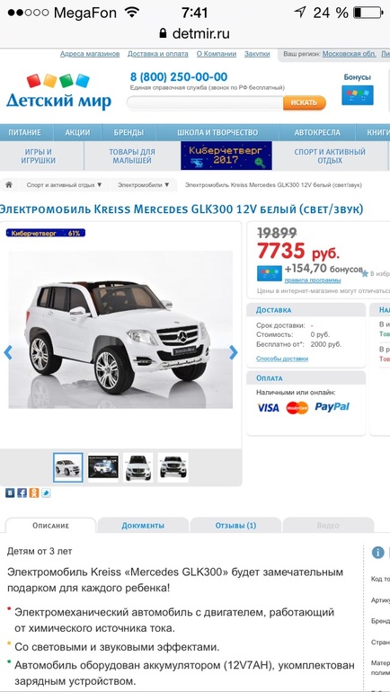The width and height of the screenshot is (390, 692).
Task: Open the Бонусы card icon
Action: coord(358,95)
